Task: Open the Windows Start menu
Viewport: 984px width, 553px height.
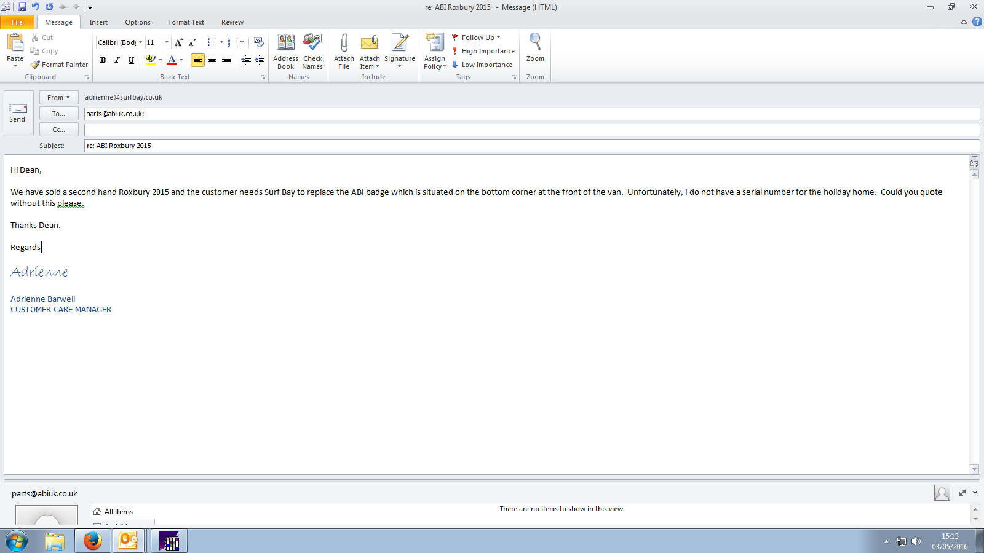Action: pyautogui.click(x=17, y=541)
